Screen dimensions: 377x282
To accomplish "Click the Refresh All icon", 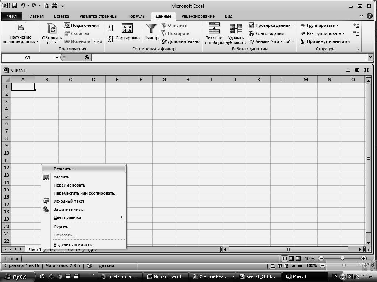I will (x=52, y=29).
